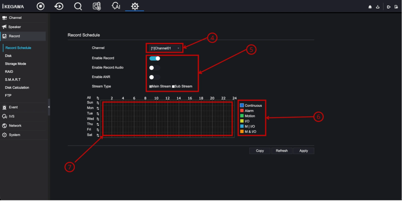Screen dimensions: 403x201
Task: Click the copy-row arrows icon beside Wed
Action: click(x=98, y=119)
